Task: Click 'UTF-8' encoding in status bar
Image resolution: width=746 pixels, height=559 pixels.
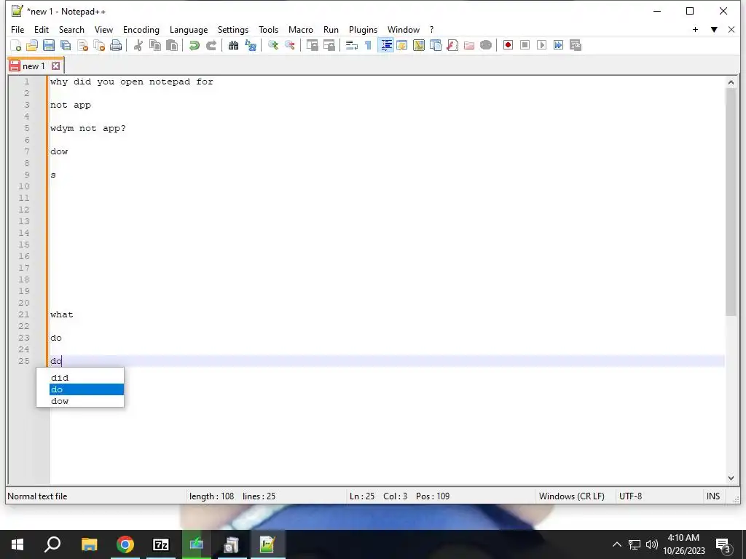Action: click(630, 496)
